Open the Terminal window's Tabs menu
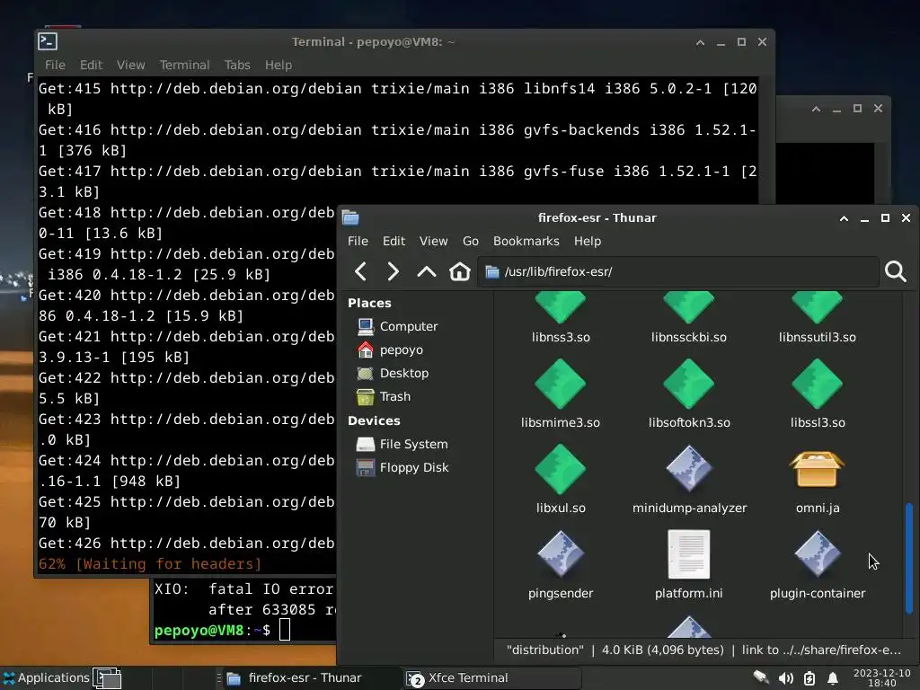 (237, 65)
